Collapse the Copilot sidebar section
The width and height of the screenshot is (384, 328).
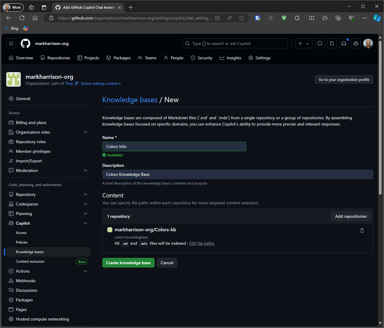(85, 223)
